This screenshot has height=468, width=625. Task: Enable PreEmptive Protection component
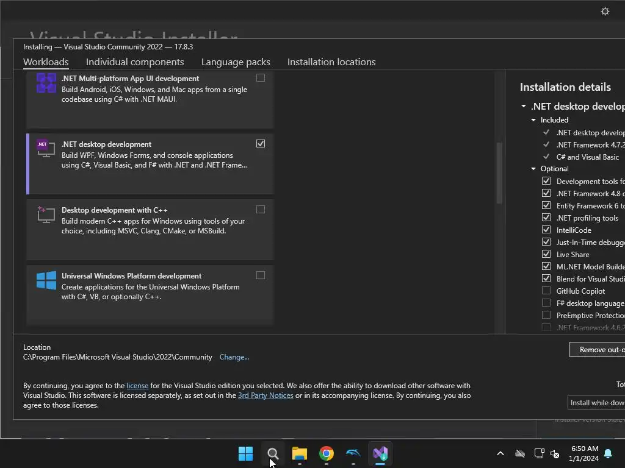click(x=546, y=315)
